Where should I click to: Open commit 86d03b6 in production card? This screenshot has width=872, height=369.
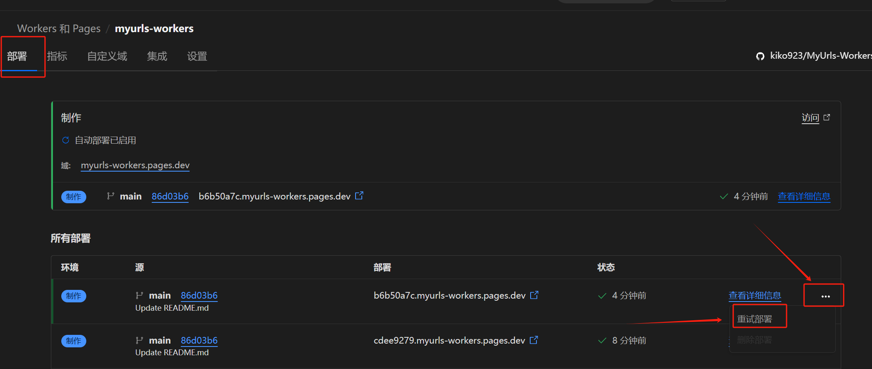170,196
